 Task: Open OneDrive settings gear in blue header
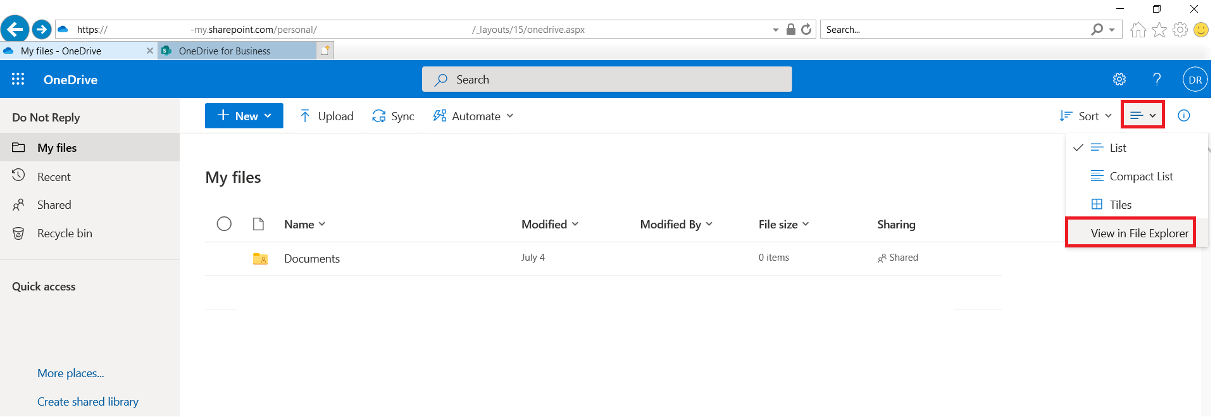pos(1119,79)
